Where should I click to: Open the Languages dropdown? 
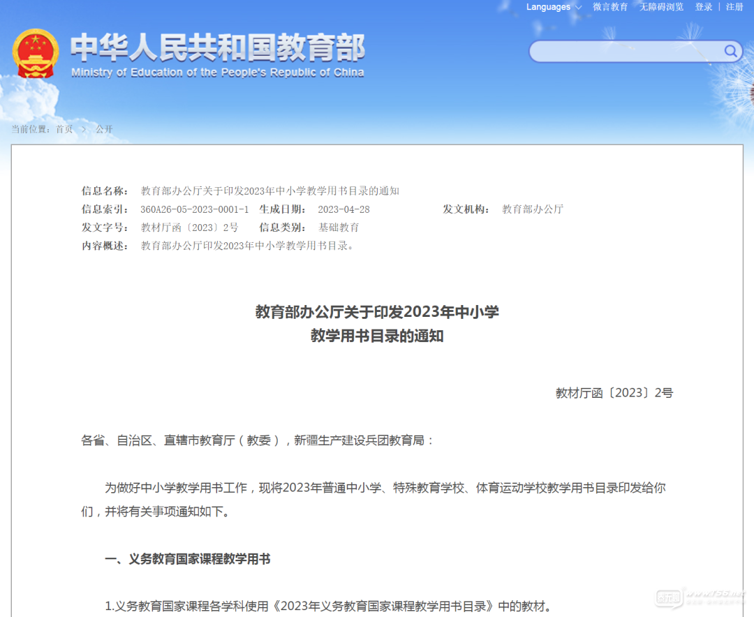[553, 7]
